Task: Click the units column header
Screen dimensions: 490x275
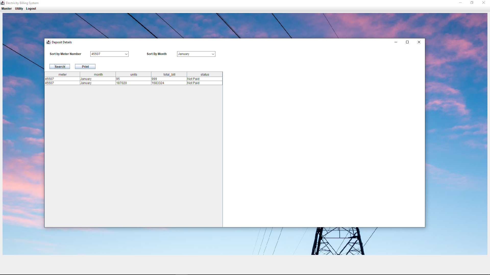Action: tap(133, 74)
